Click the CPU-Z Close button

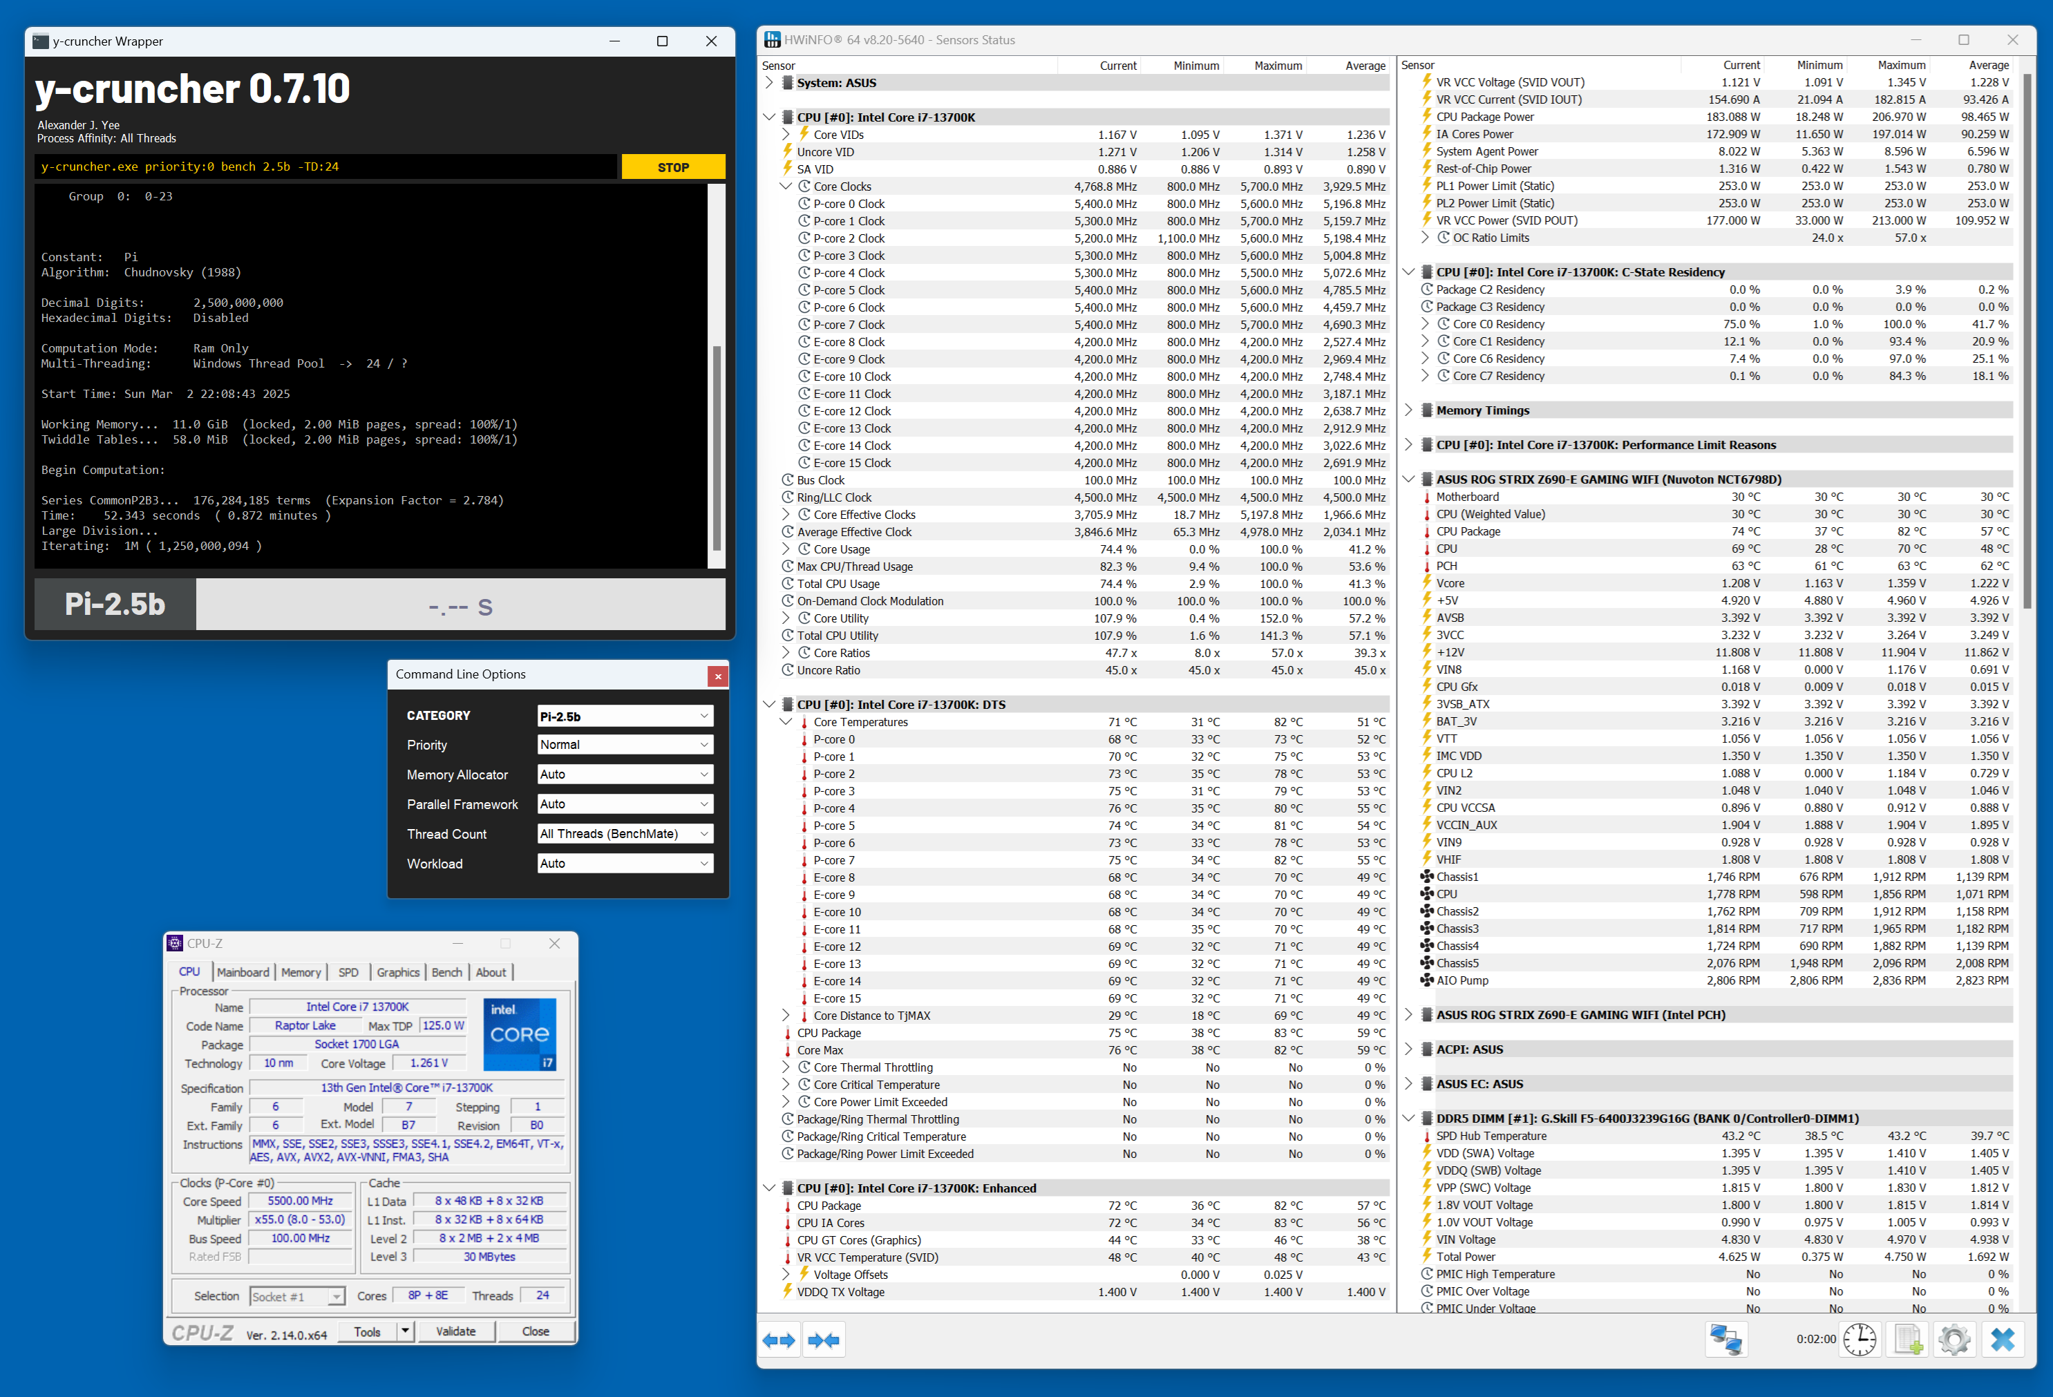click(x=536, y=1331)
